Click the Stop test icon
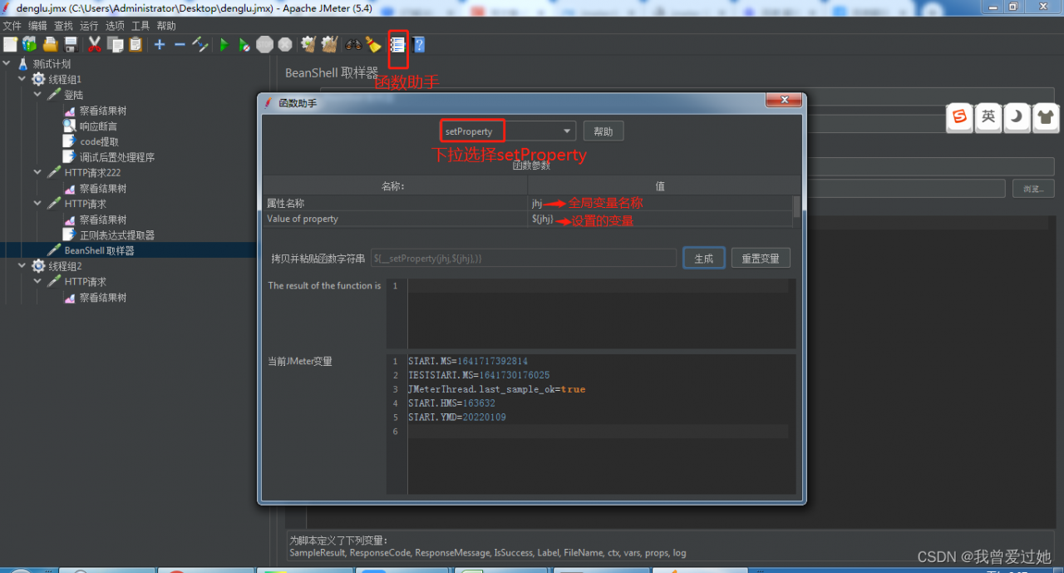1064x573 pixels. point(264,45)
